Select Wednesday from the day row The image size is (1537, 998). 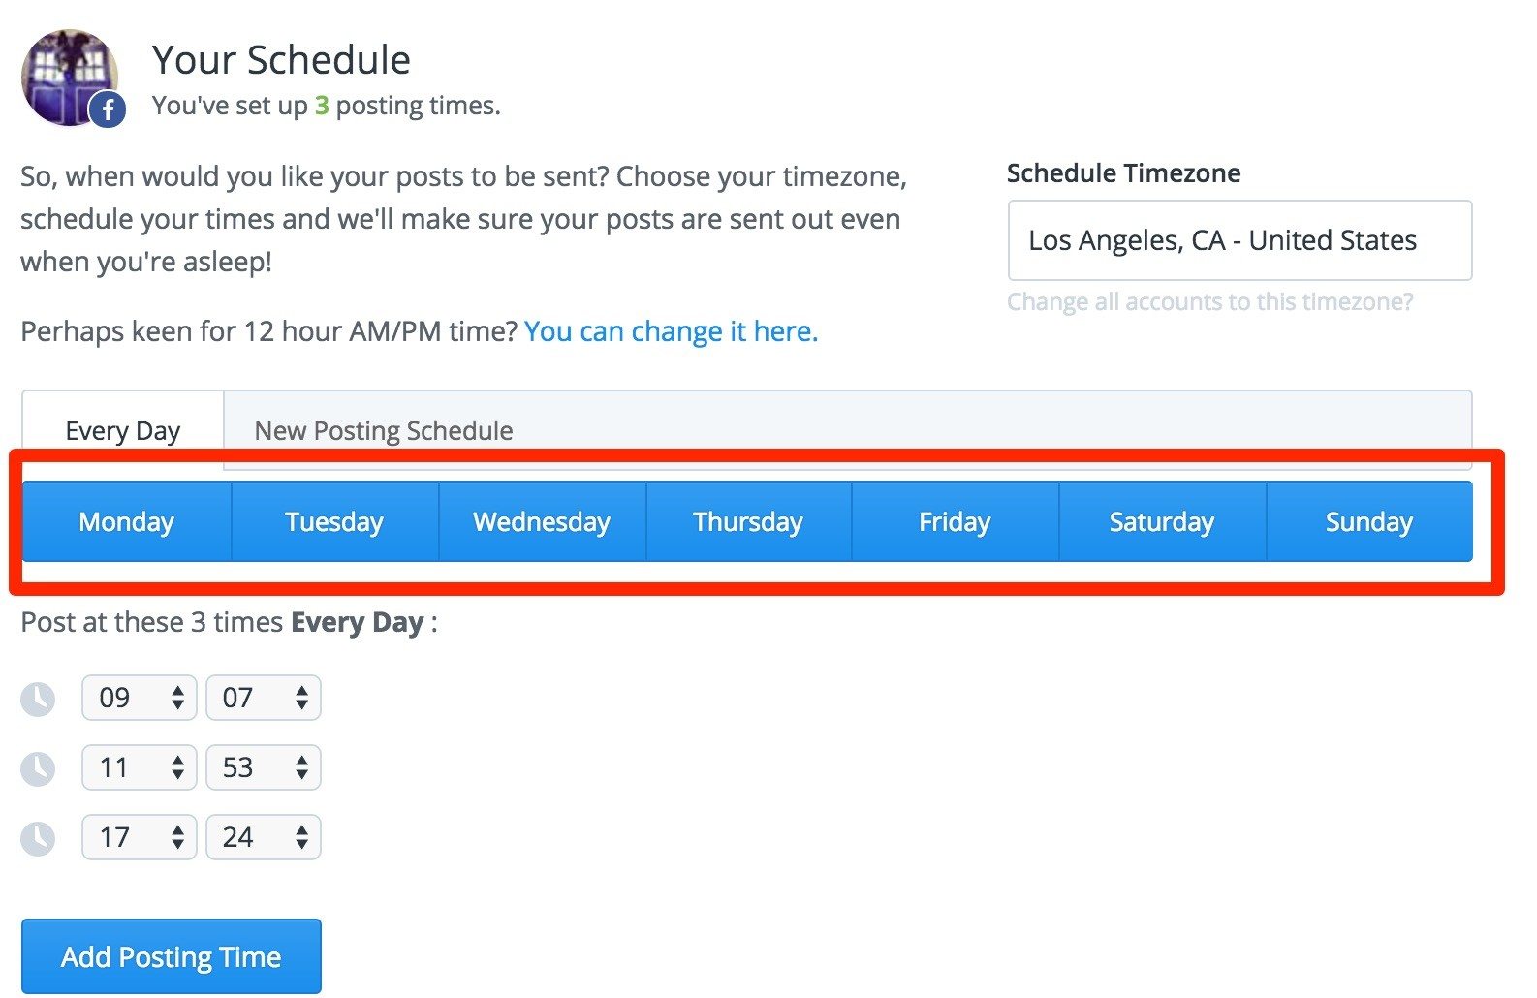[x=541, y=521]
